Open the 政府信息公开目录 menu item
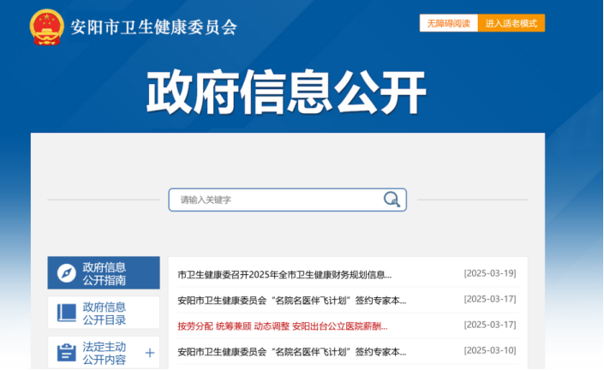 point(104,313)
